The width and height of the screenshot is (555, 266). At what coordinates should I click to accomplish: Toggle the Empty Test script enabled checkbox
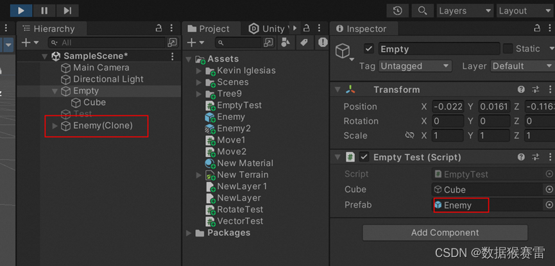[364, 157]
